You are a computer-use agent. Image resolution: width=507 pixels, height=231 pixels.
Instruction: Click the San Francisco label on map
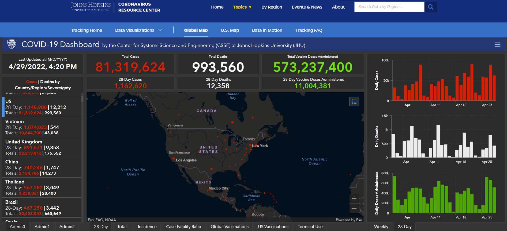[x=179, y=152]
